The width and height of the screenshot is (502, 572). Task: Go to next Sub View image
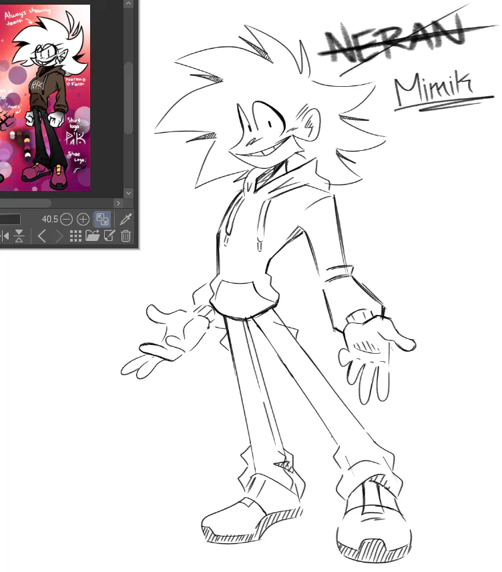[59, 236]
